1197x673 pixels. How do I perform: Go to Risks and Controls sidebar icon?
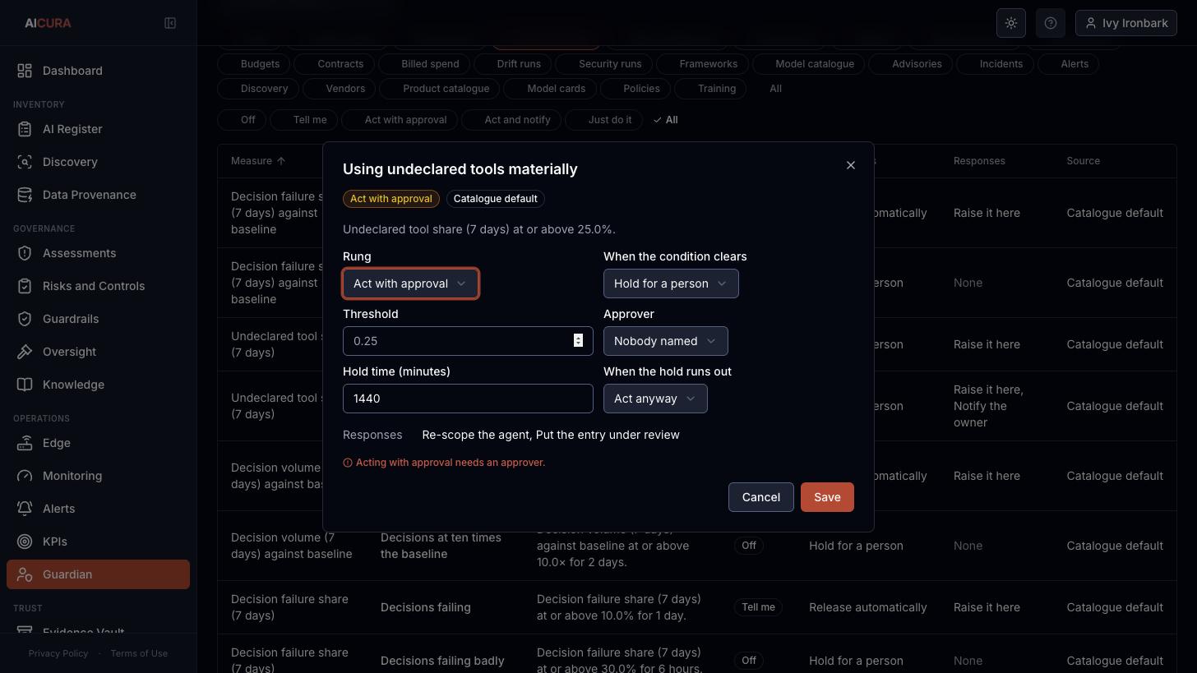tap(25, 286)
